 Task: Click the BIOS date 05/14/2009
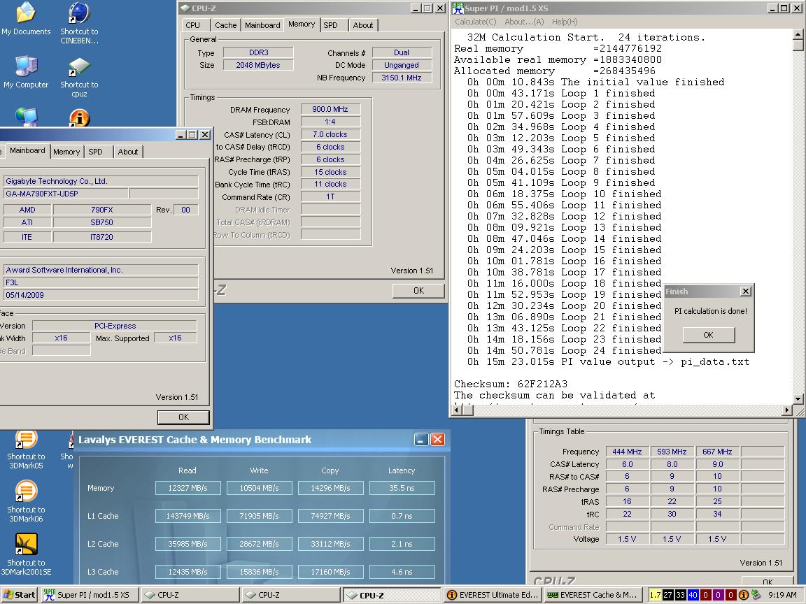[100, 295]
